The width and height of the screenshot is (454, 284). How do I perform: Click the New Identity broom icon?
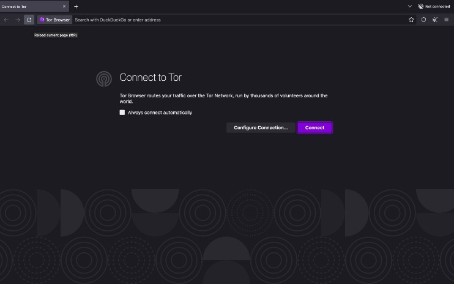(x=435, y=20)
